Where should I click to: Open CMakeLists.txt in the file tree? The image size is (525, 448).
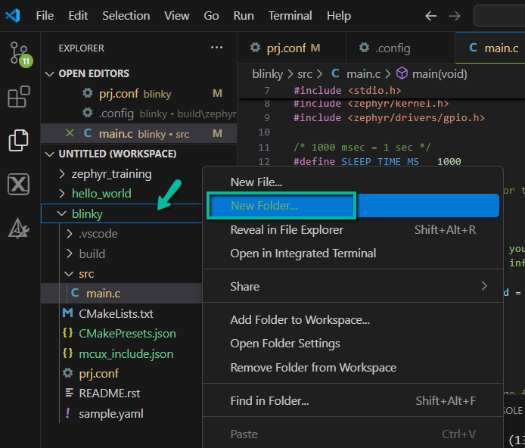point(116,313)
